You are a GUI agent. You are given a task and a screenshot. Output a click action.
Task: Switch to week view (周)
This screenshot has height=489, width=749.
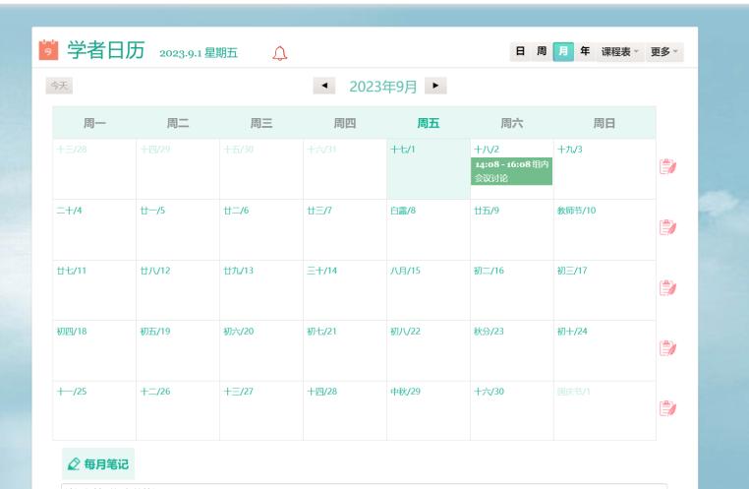coord(542,51)
